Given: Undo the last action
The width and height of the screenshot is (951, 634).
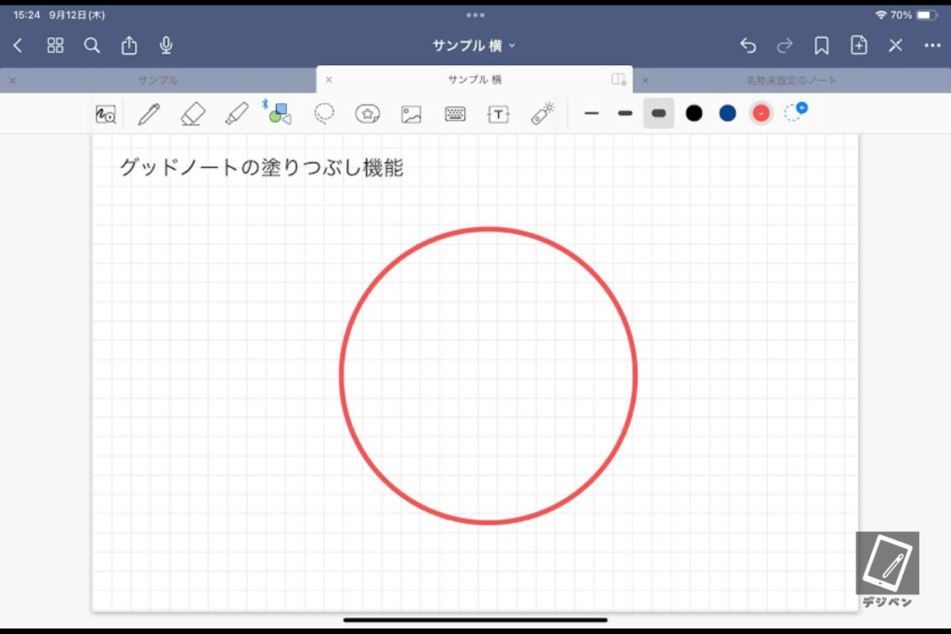Looking at the screenshot, I should click(748, 45).
